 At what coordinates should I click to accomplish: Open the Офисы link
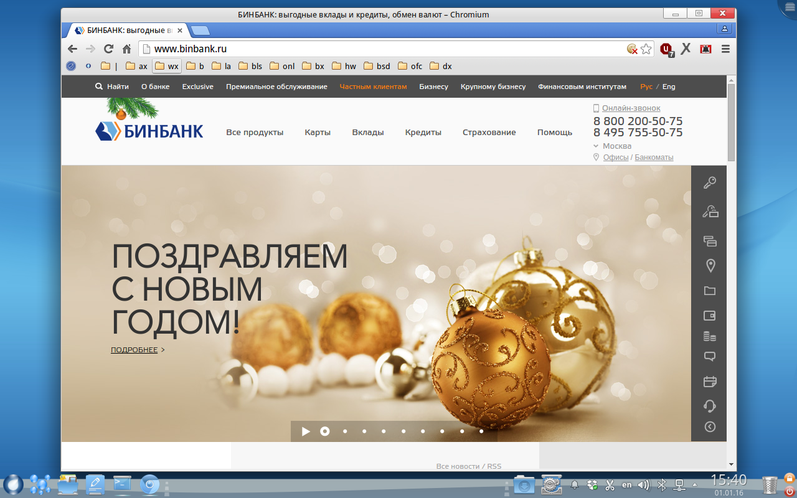tap(616, 157)
